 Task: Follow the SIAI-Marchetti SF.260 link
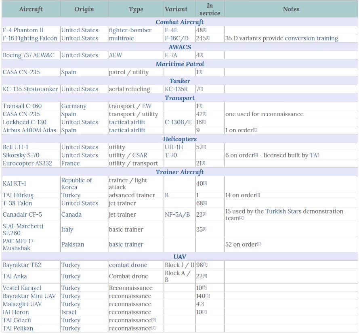[23, 230]
